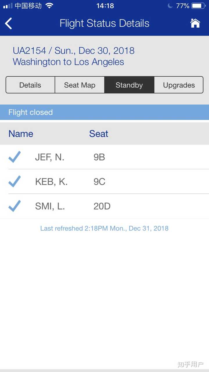Select the Standby tab
This screenshot has height=372, width=209.
point(129,85)
